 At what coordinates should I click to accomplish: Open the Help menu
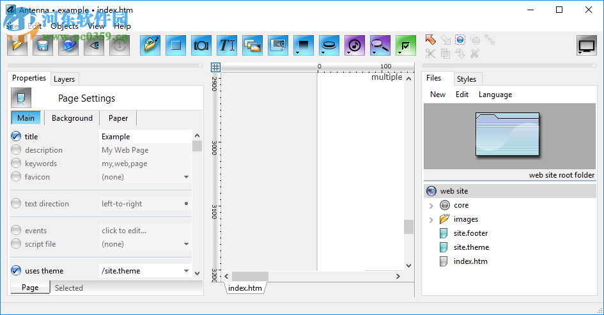coord(122,26)
